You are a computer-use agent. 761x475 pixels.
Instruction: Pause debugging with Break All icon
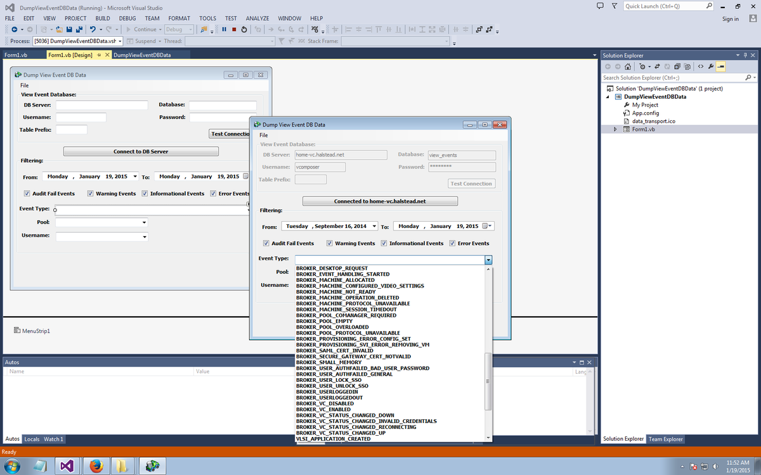tap(224, 29)
